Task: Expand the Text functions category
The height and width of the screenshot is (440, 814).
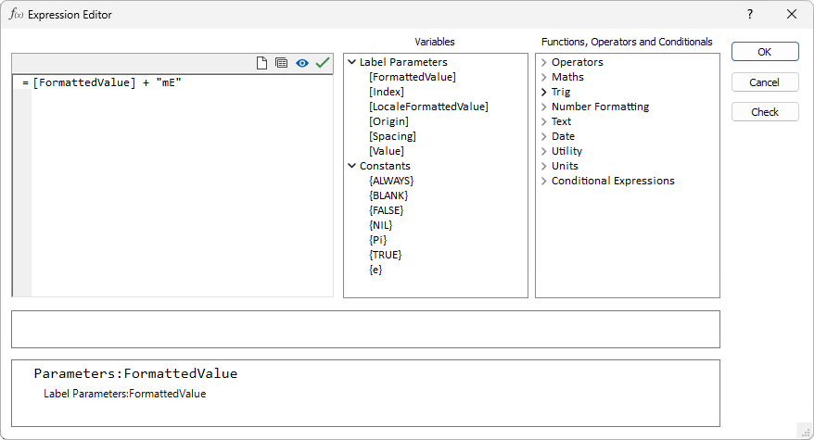Action: click(x=544, y=121)
